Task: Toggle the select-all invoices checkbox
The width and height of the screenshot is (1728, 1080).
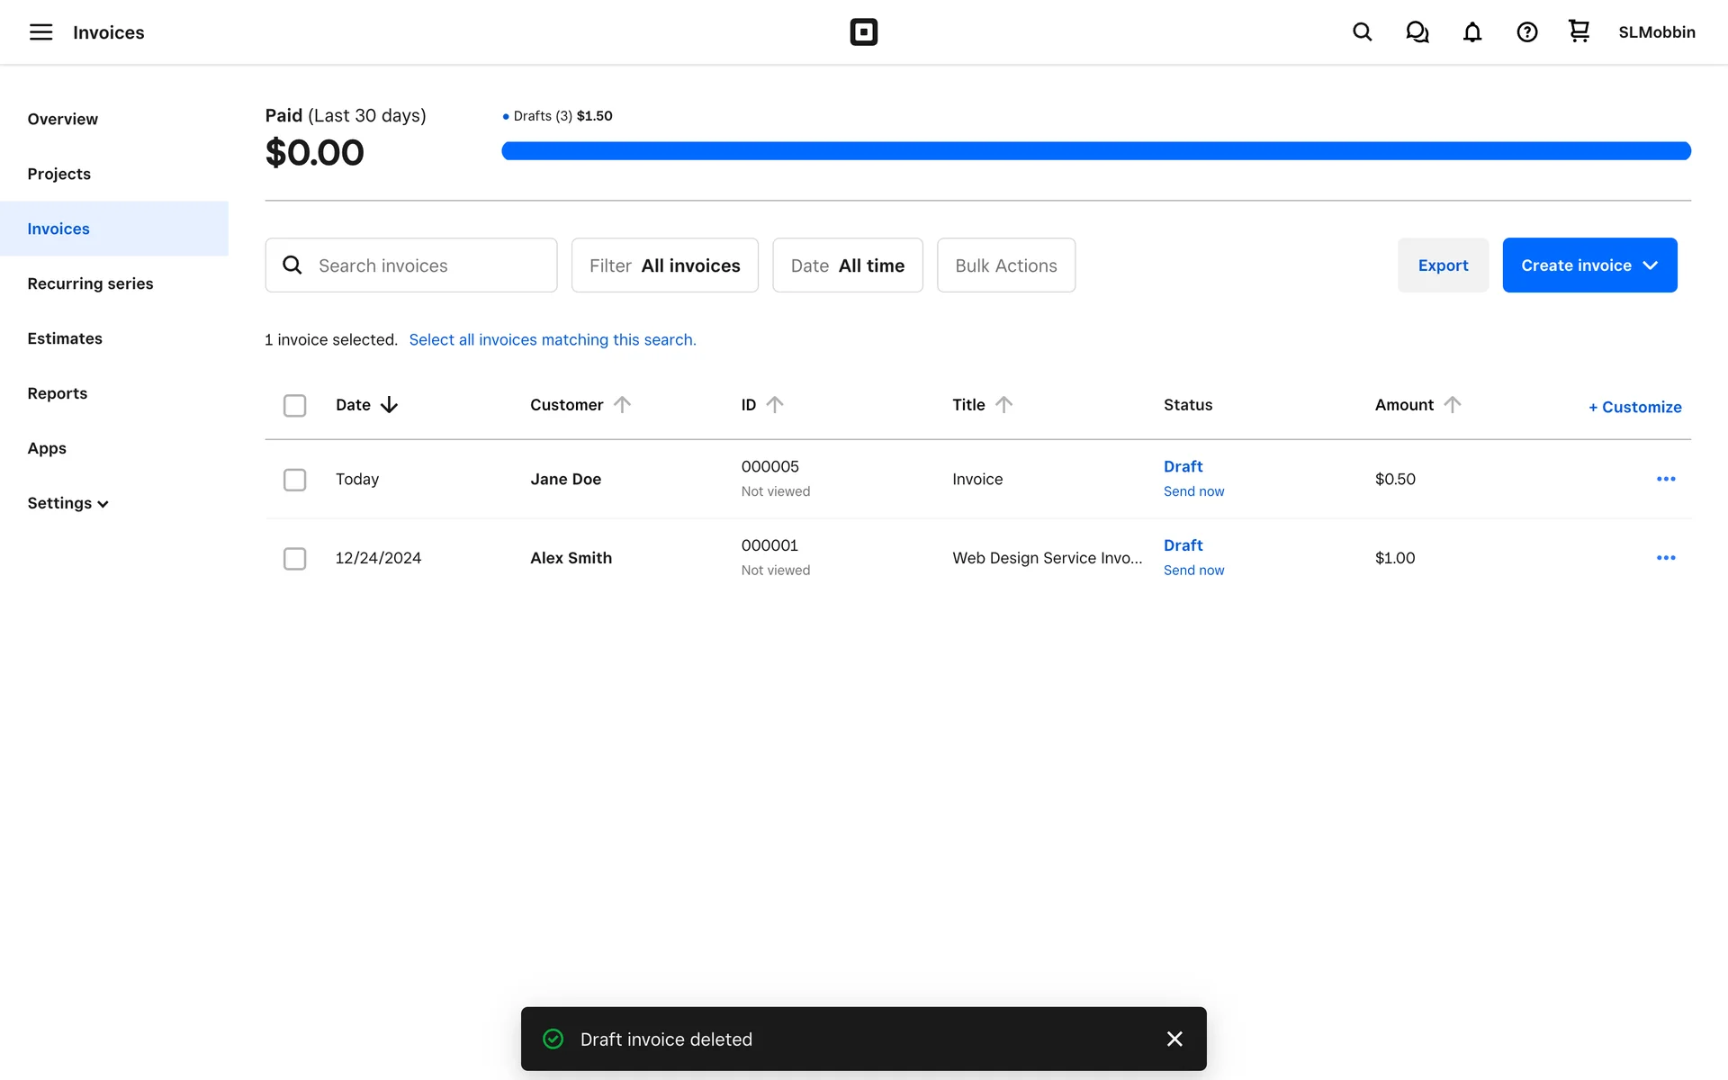Action: [294, 406]
